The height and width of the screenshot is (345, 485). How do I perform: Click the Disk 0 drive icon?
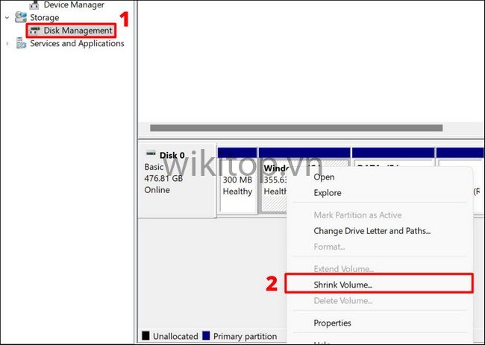click(x=151, y=156)
